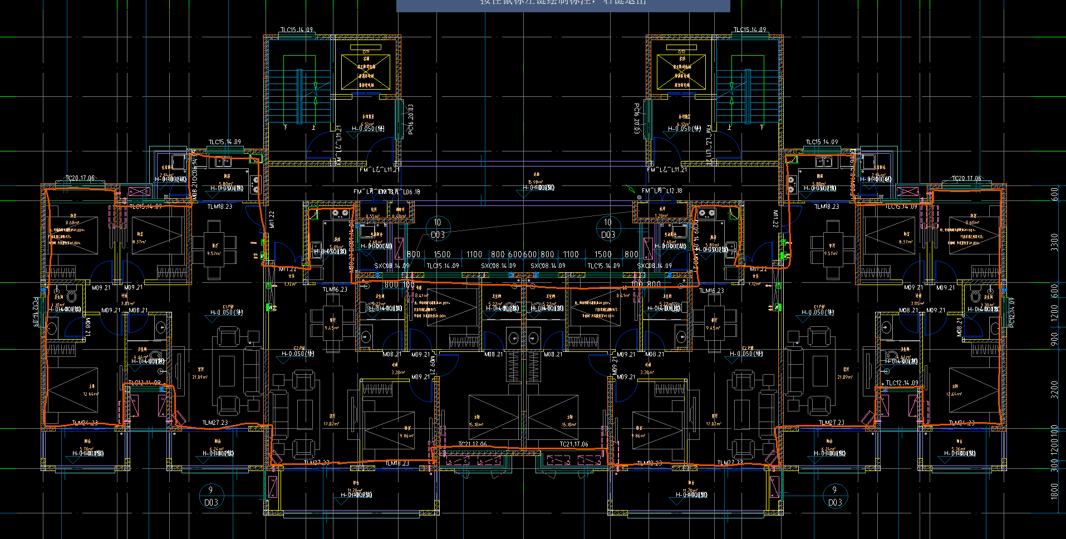Click the 0.40m² shaft area label
The width and height of the screenshot is (1066, 539).
tap(399, 217)
